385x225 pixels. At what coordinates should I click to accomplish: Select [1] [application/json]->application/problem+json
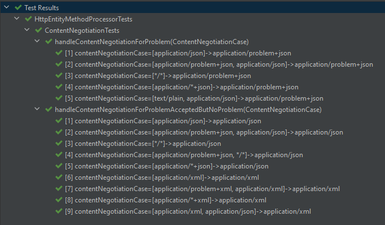coord(178,53)
